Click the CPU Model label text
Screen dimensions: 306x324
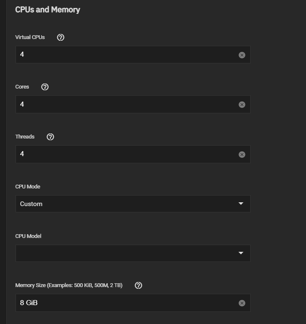pyautogui.click(x=28, y=236)
